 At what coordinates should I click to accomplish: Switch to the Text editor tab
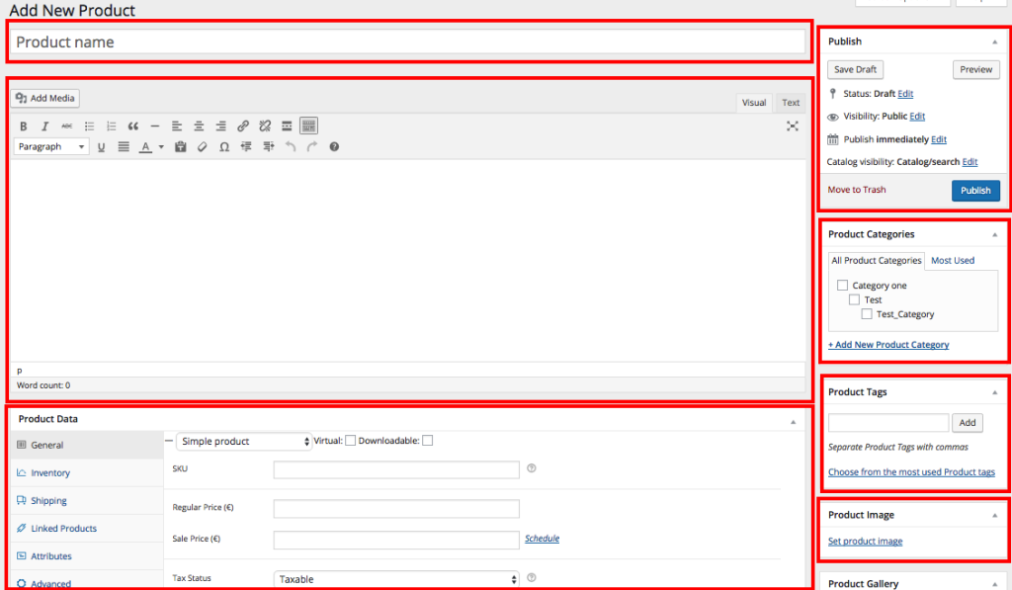tap(791, 103)
